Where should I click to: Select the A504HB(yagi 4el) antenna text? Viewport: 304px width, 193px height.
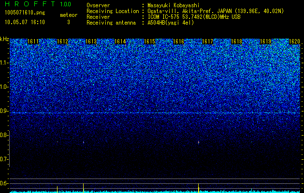coord(171,23)
